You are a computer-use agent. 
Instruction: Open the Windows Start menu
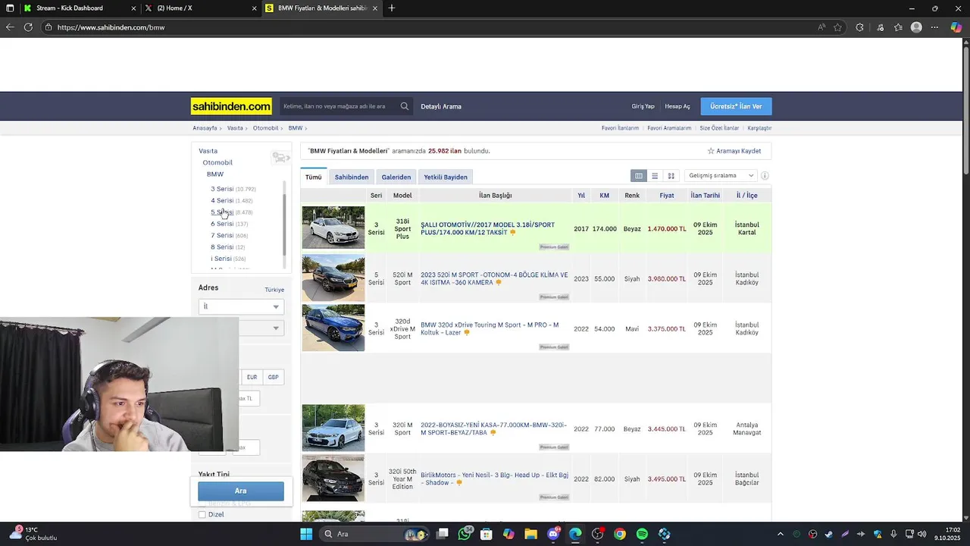(x=306, y=534)
